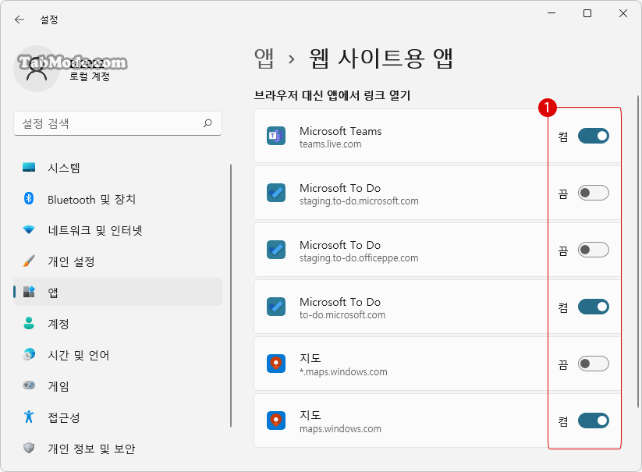Turn off the Microsoft Teams teams.live.com toggle
The image size is (642, 472).
(594, 136)
